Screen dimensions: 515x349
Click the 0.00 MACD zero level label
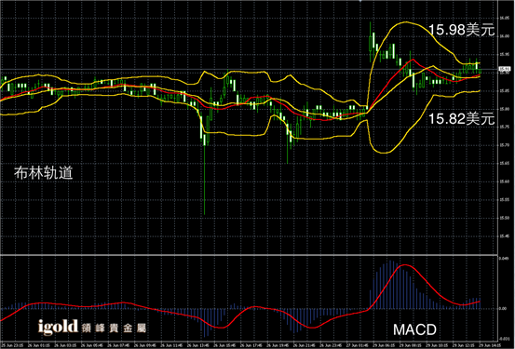click(503, 308)
